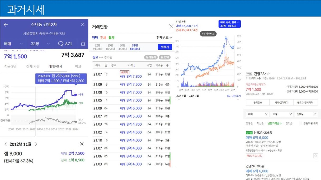
Task: Open the 전체동 dropdown
Action: coord(306,114)
